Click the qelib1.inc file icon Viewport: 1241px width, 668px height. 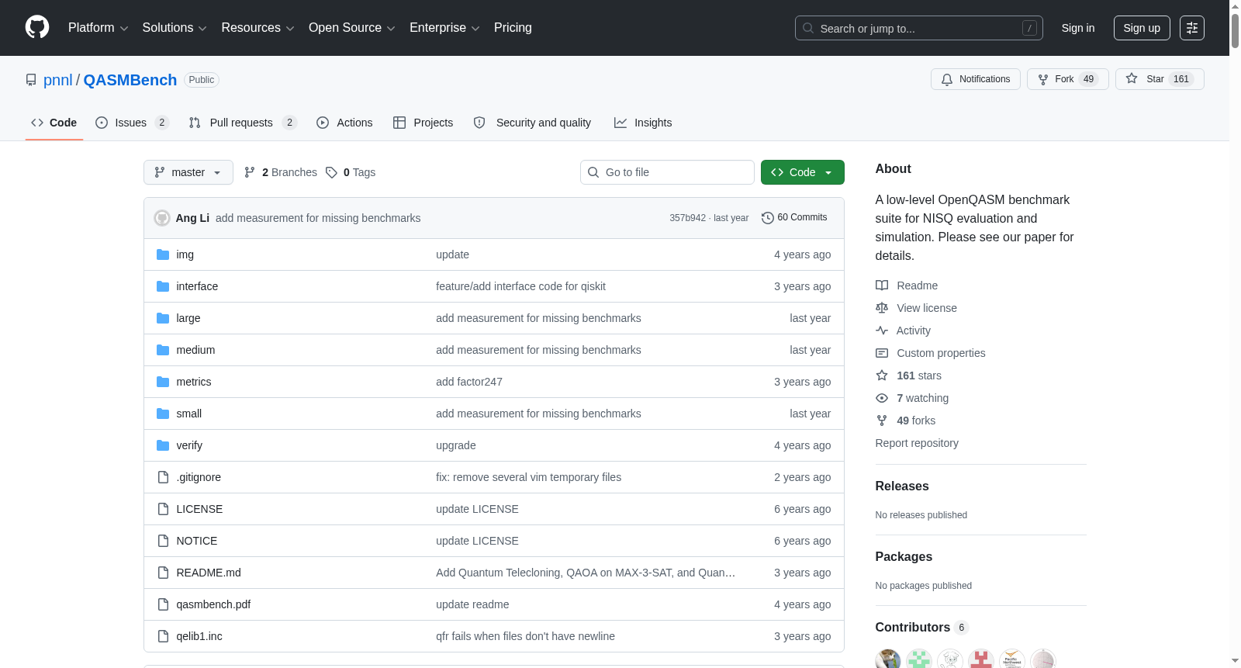pyautogui.click(x=163, y=636)
